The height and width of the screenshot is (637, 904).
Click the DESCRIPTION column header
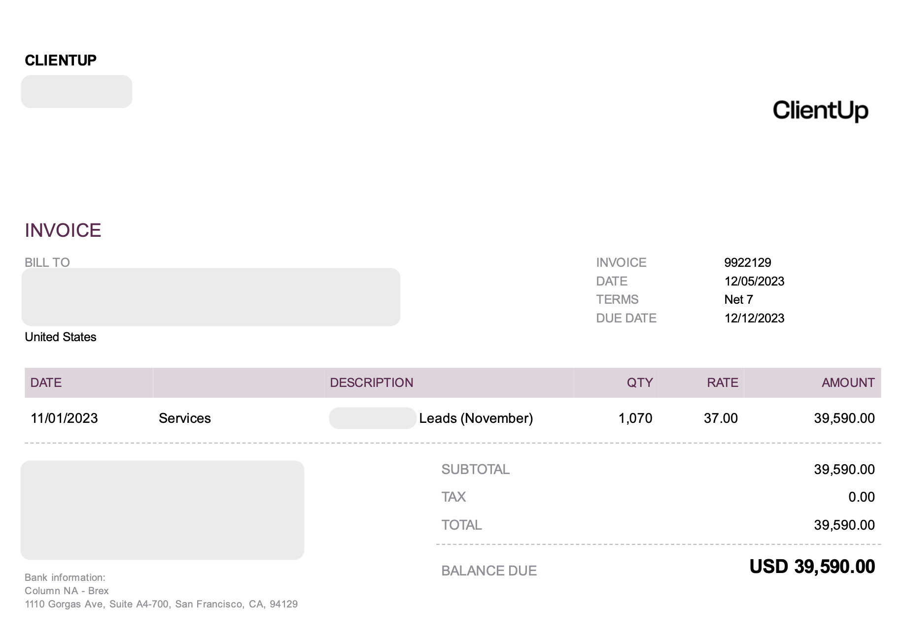(x=371, y=382)
